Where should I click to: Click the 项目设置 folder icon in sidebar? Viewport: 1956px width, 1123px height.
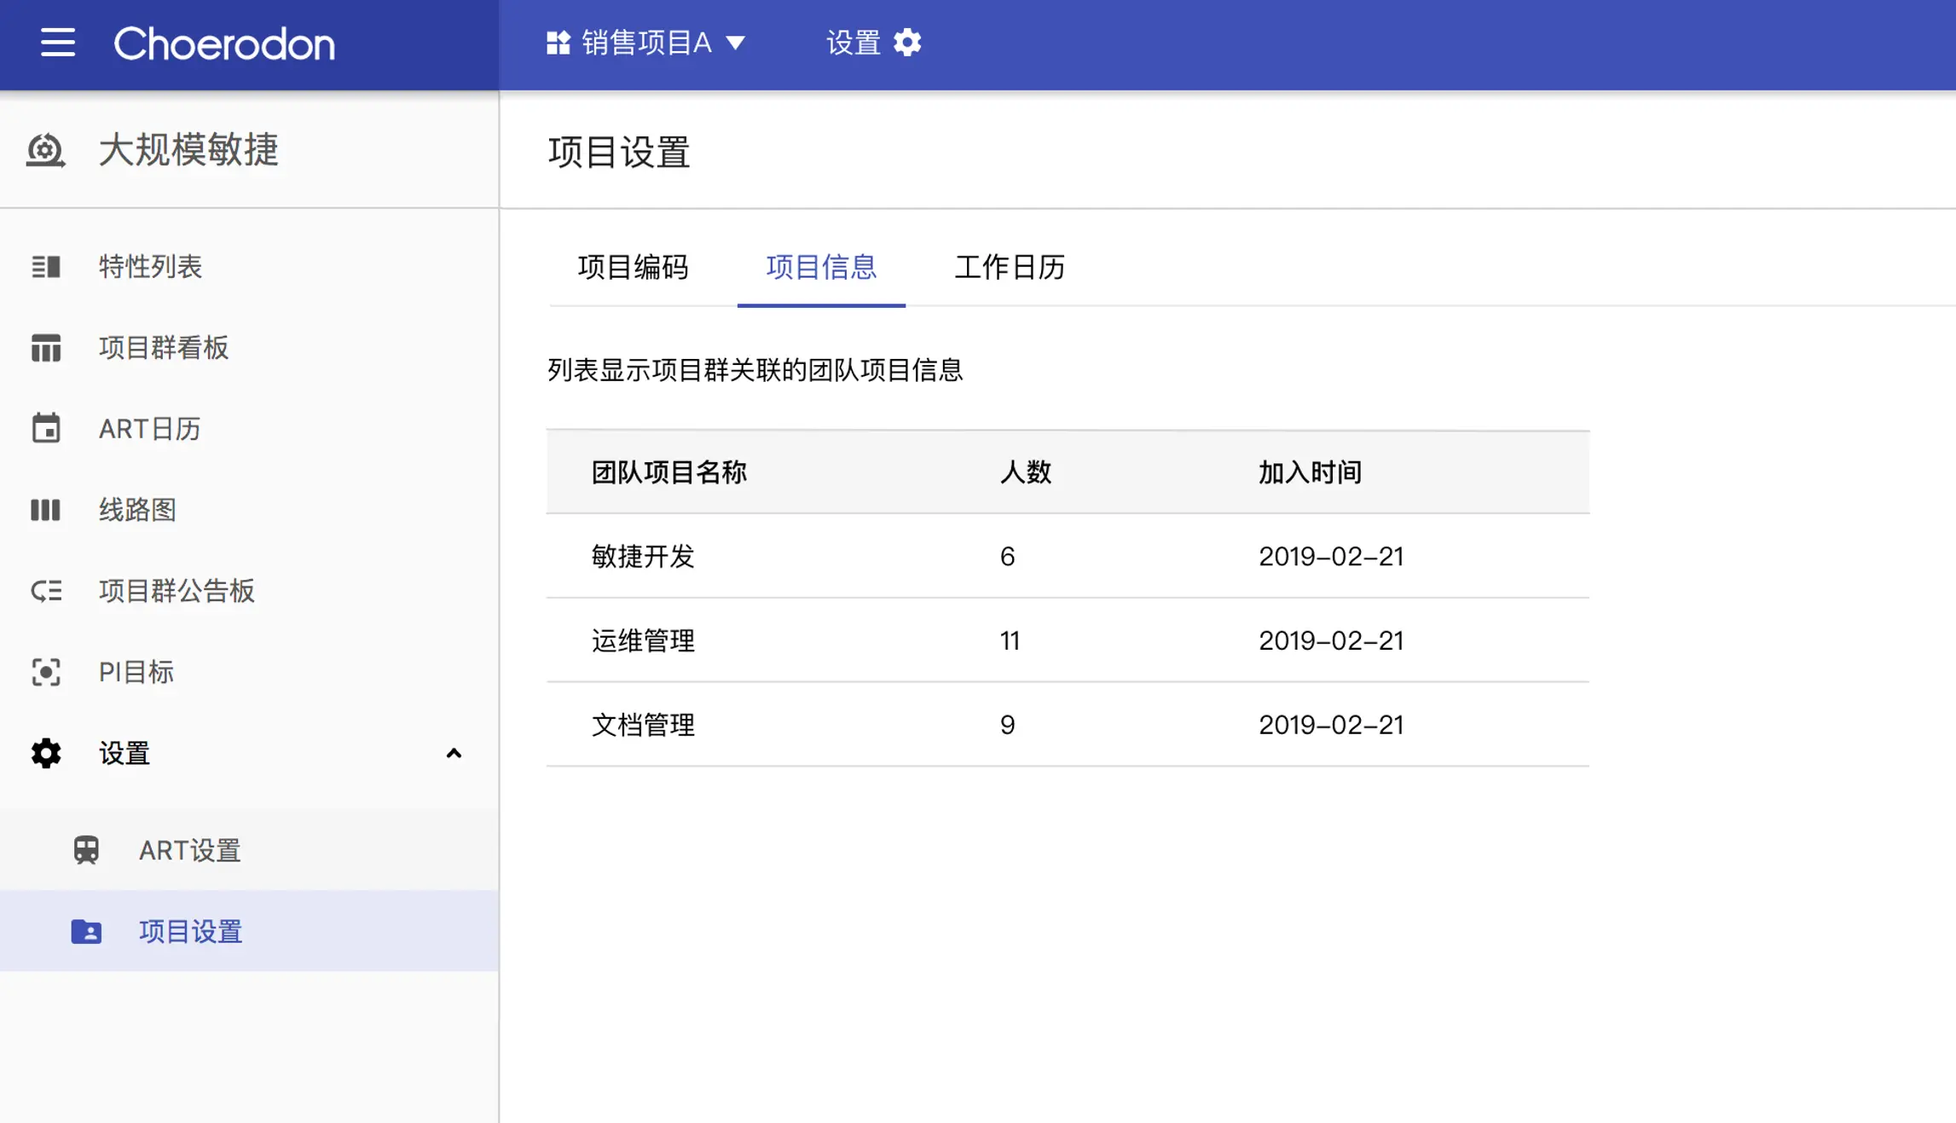point(86,931)
